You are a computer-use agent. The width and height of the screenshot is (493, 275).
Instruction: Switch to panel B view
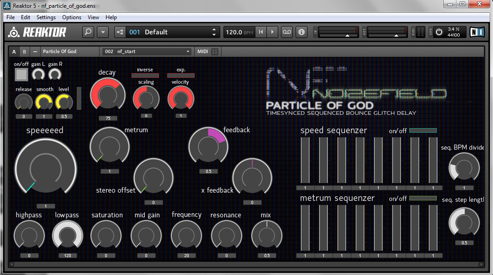pos(25,52)
